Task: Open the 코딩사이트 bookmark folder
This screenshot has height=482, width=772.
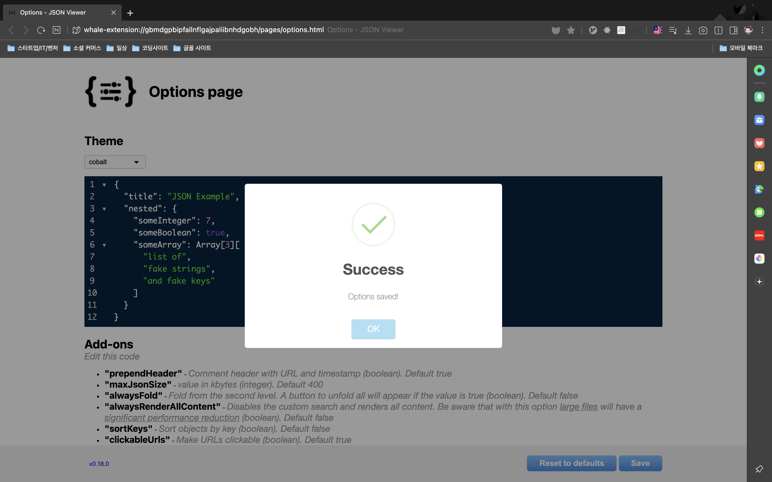Action: (150, 48)
